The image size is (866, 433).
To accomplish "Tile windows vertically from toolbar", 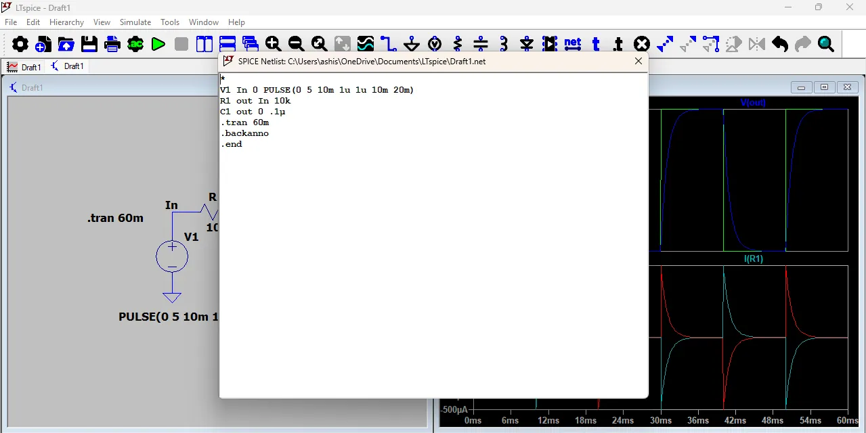I will 204,44.
